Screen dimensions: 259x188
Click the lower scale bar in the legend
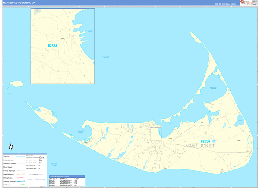pos(36,179)
